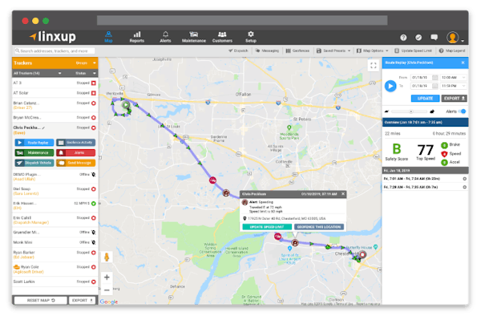Select the Brian Catanz tracker row
481x316 pixels.
(x=55, y=105)
